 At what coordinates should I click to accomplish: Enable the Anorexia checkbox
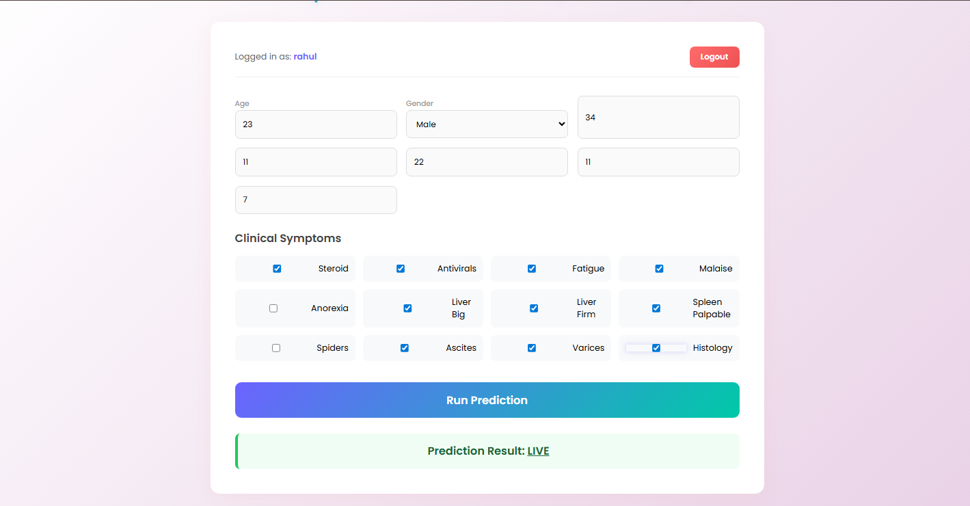pos(273,308)
